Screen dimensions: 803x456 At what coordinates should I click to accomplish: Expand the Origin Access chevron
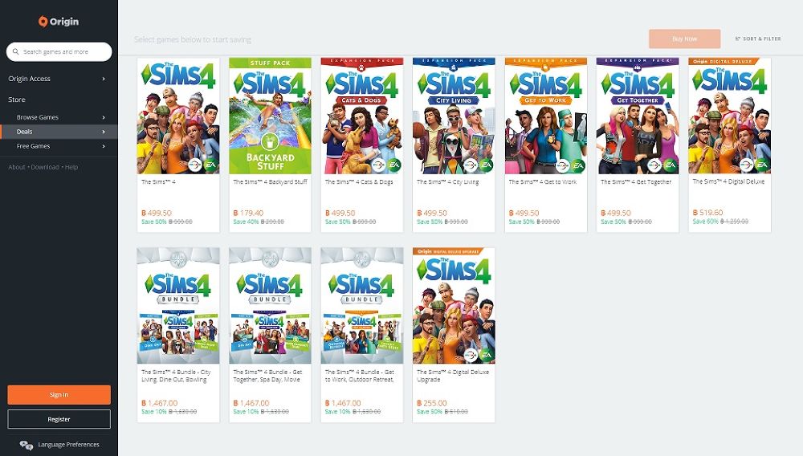click(104, 79)
